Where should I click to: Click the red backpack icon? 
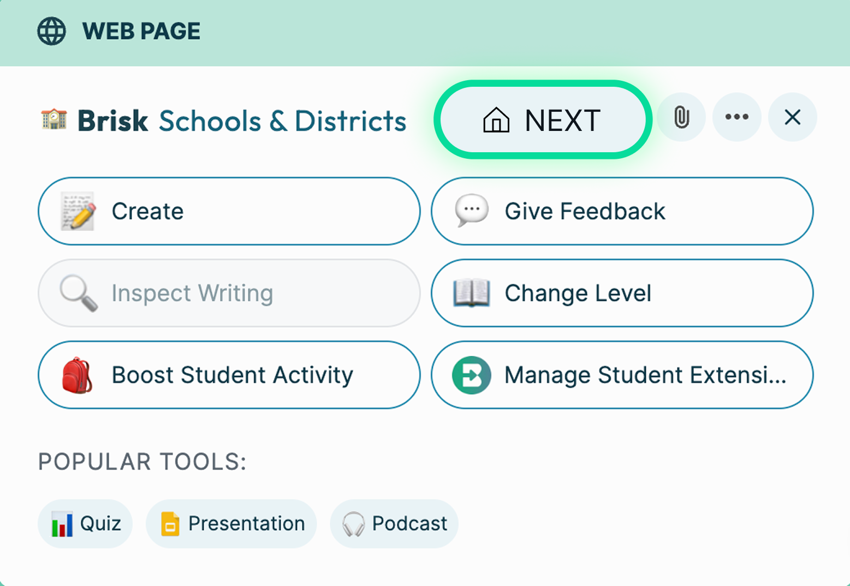[x=77, y=375]
